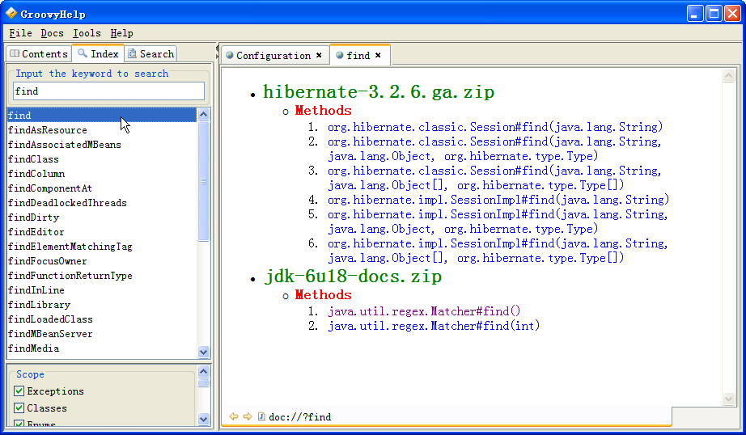Toggle the Enums scope checkbox

tap(19, 424)
